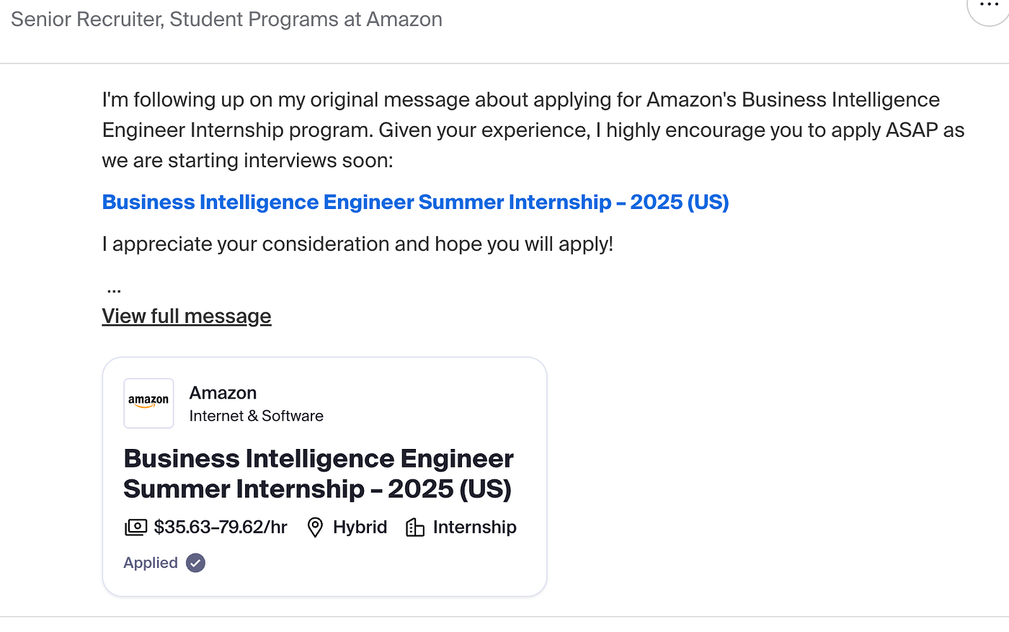This screenshot has height=632, width=1009.
Task: Click the Senior Recruiter sender headline
Action: tap(226, 19)
